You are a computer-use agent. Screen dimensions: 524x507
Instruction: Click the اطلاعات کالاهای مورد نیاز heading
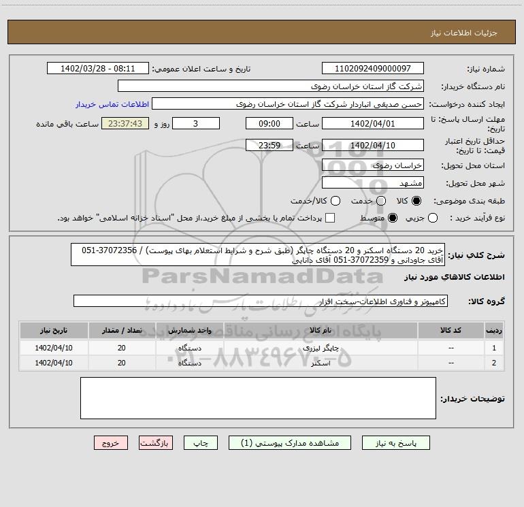(x=454, y=277)
